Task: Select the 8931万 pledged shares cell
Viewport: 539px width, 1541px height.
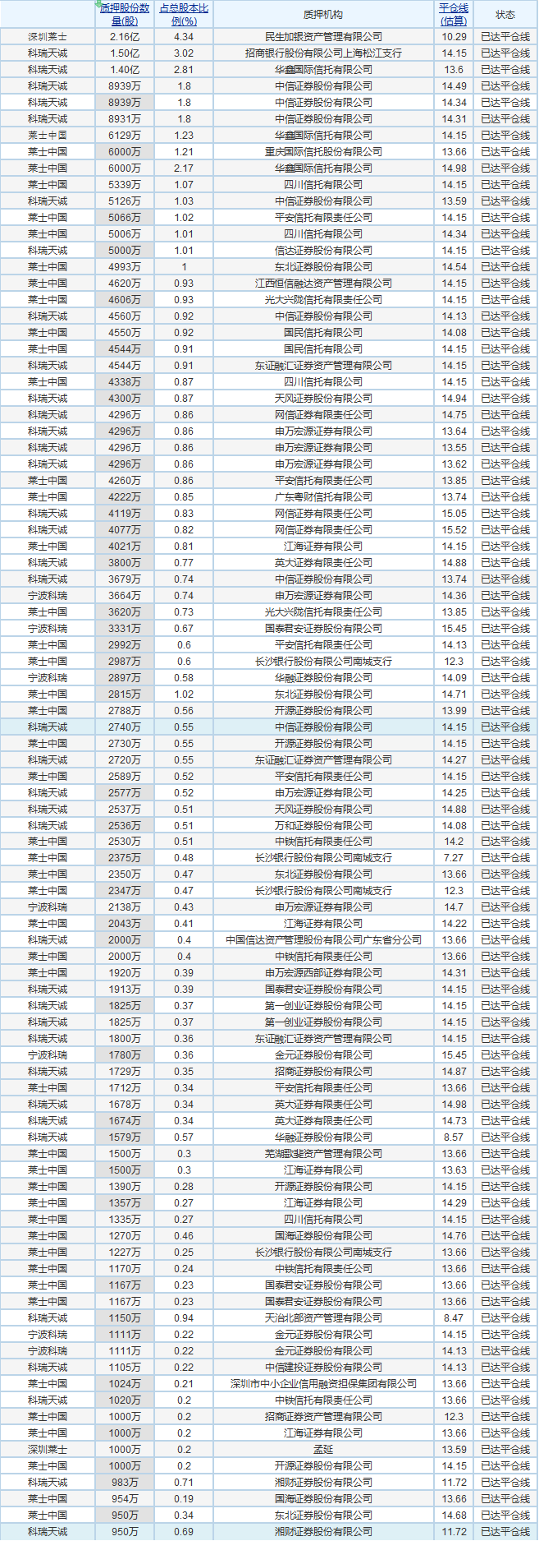Action: click(125, 119)
